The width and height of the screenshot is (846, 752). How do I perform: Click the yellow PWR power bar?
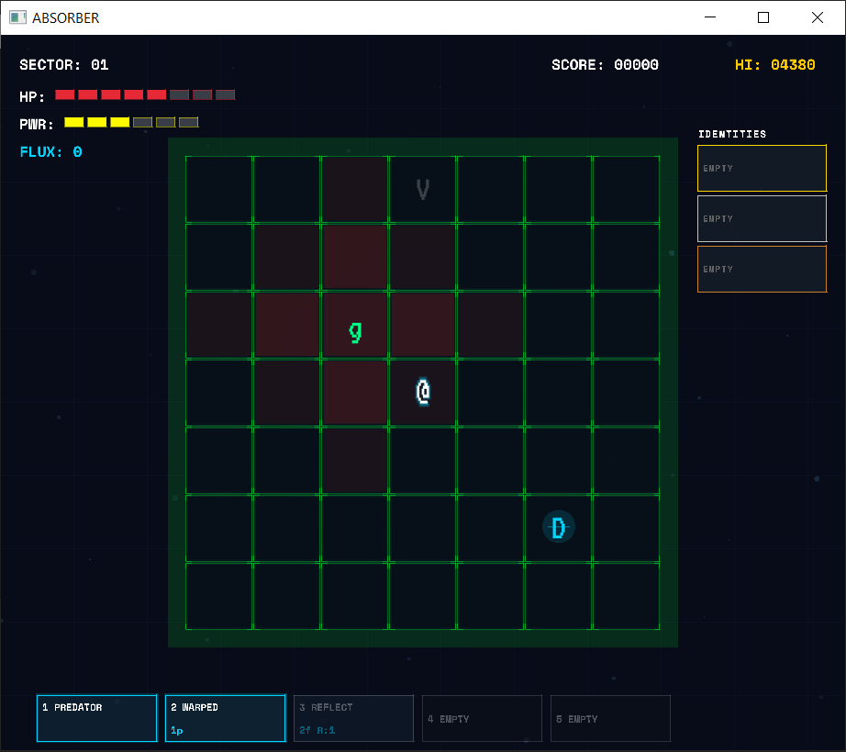tap(131, 122)
